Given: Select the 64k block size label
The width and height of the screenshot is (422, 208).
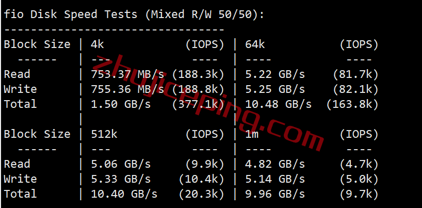Looking at the screenshot, I should [x=255, y=44].
